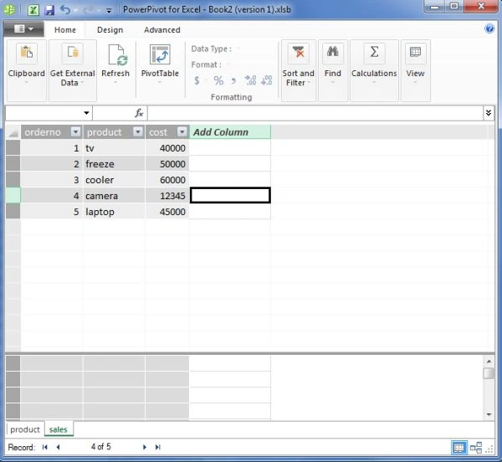Open the View options
This screenshot has width=502, height=462.
pos(415,70)
